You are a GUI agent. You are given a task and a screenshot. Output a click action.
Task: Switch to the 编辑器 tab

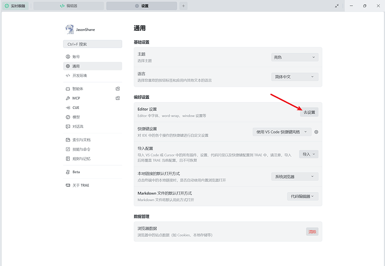tap(69, 6)
